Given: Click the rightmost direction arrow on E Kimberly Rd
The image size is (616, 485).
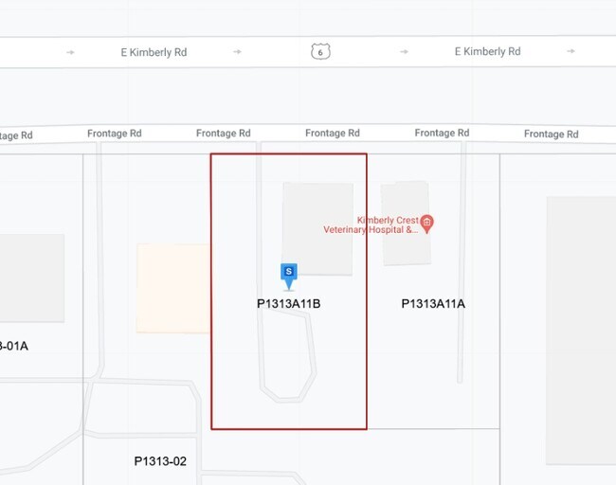Looking at the screenshot, I should coord(571,52).
